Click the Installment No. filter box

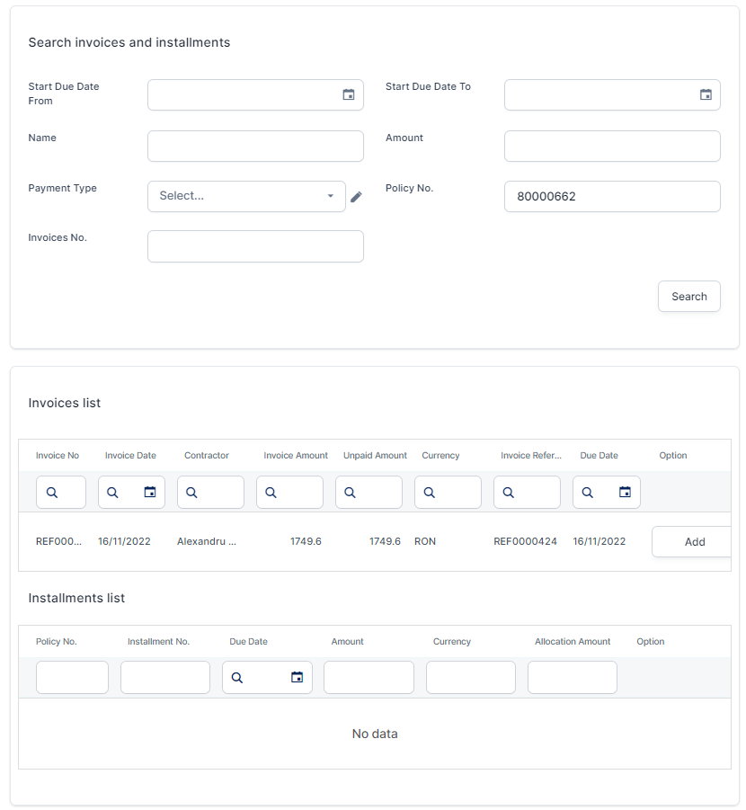165,678
